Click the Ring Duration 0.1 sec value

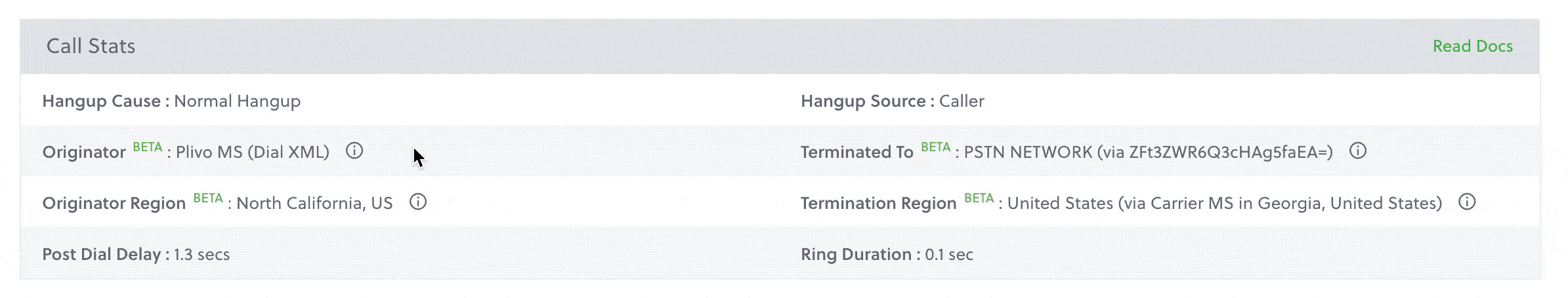[x=948, y=255]
